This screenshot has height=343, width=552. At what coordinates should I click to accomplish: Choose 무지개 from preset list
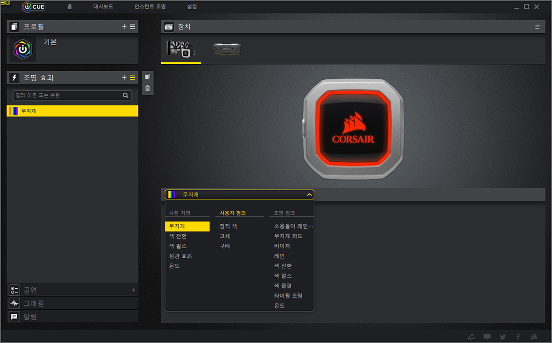(x=187, y=226)
